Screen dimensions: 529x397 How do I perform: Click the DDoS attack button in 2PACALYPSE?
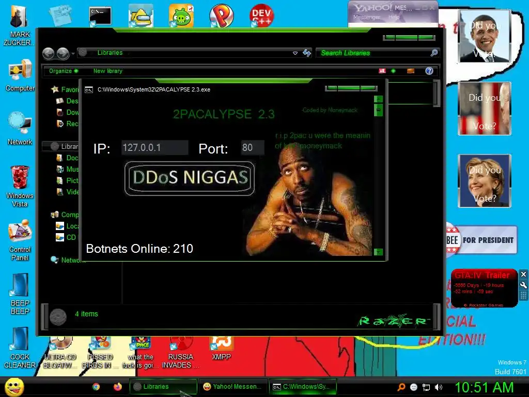pos(189,178)
